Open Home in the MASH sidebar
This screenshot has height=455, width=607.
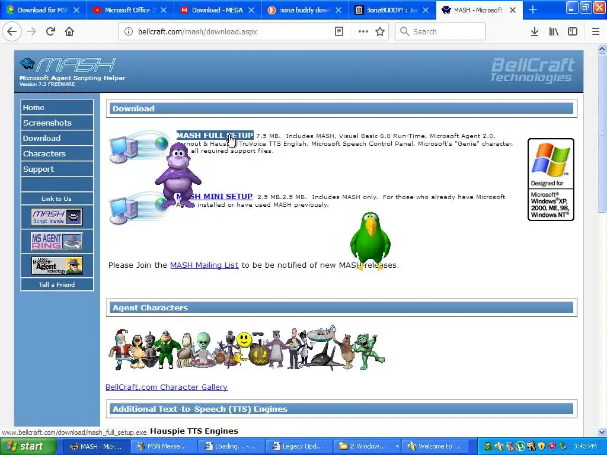click(57, 108)
